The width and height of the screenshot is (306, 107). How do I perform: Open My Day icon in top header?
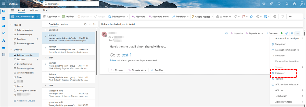tap(279, 4)
